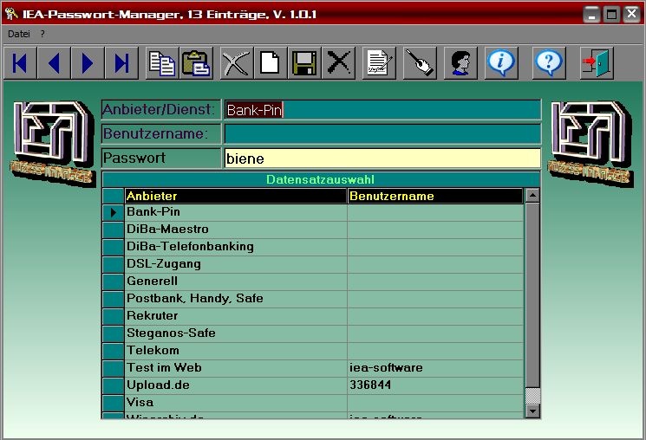Screen dimensions: 646x440
Task: Open the Datei menu
Action: (x=18, y=33)
